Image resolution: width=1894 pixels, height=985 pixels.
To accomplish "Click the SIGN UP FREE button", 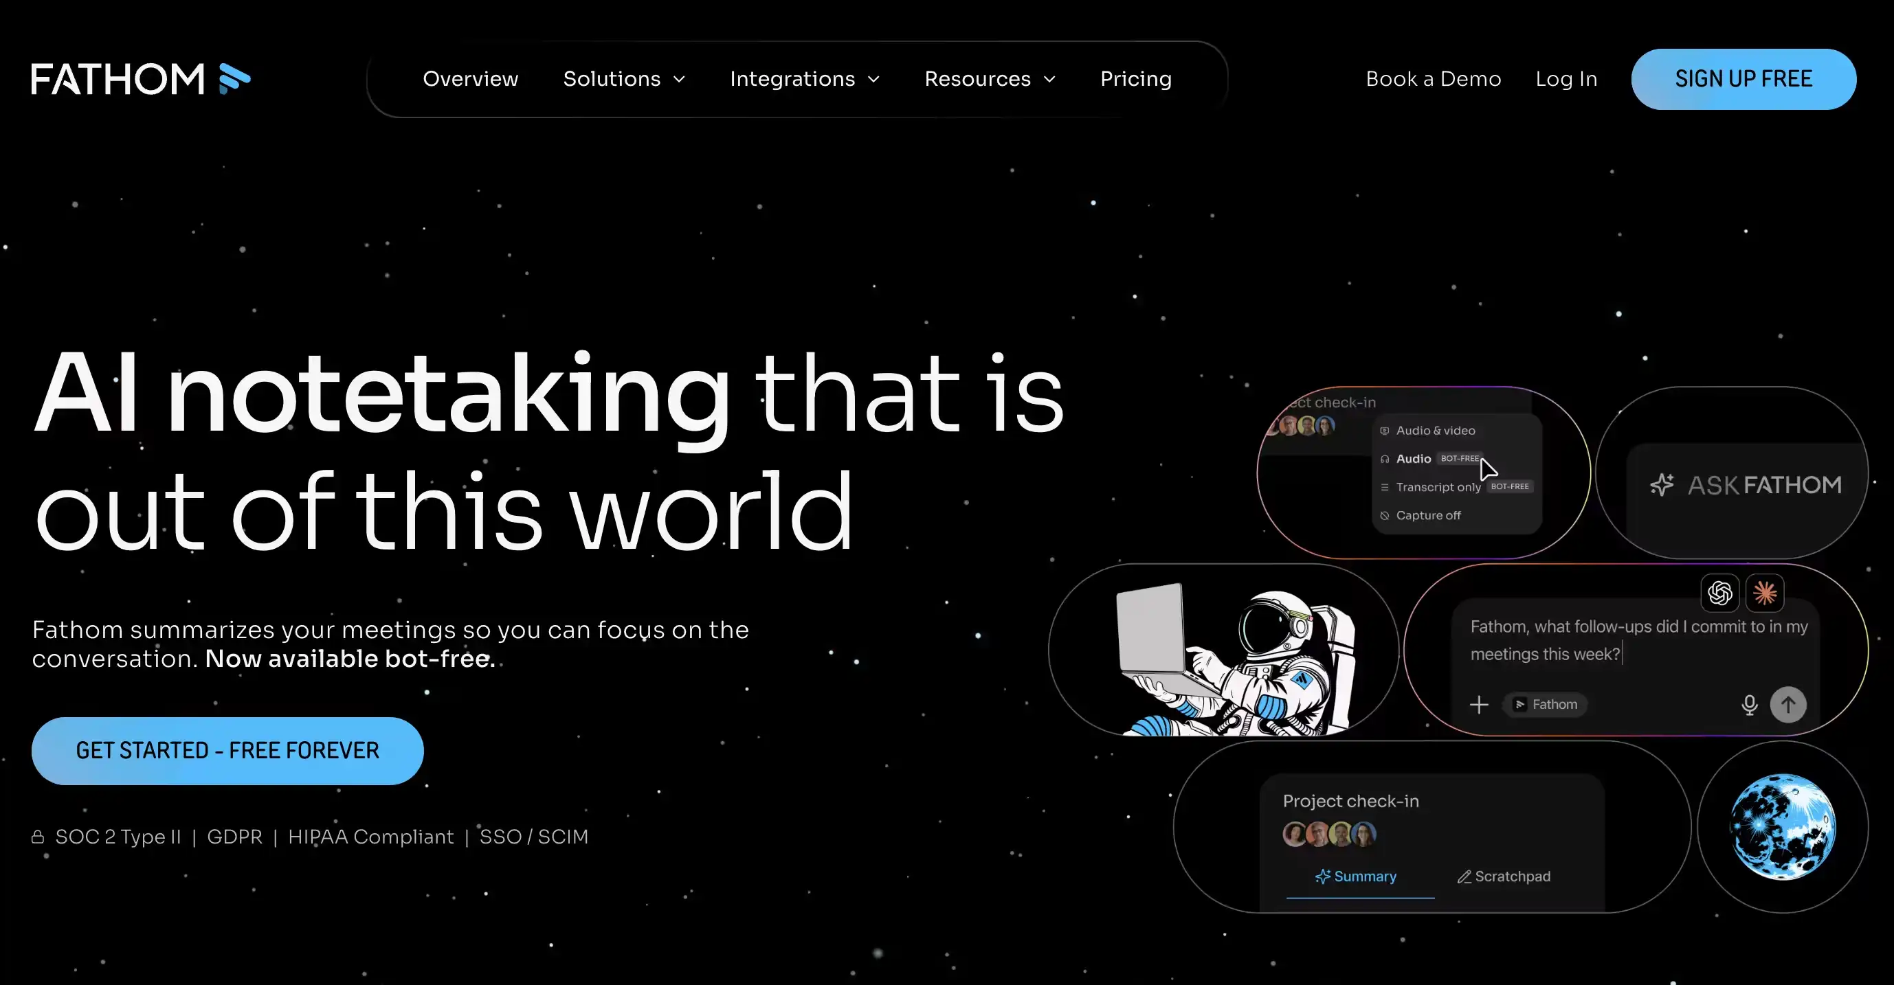I will tap(1743, 79).
